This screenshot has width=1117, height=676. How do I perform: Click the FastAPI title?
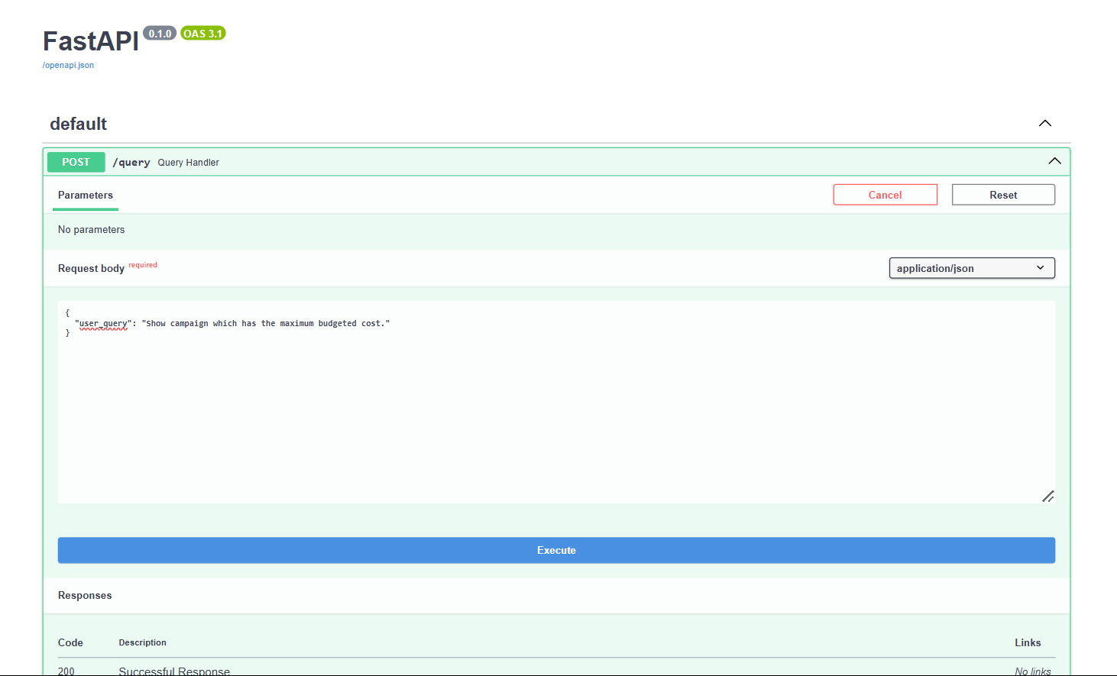tap(91, 41)
